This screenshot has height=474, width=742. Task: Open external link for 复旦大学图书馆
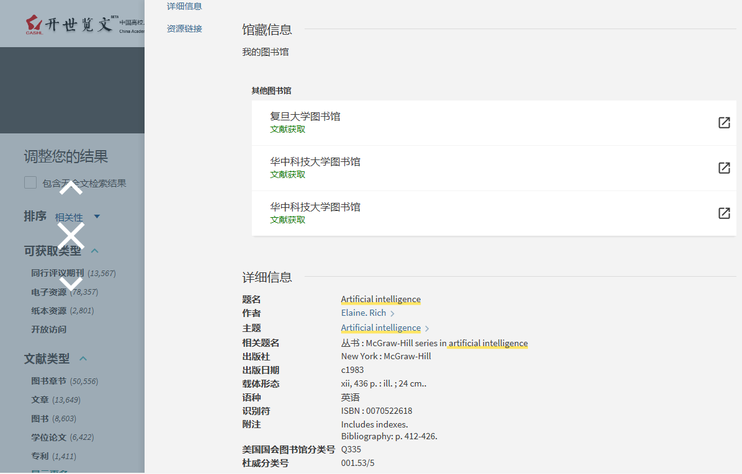click(x=723, y=123)
